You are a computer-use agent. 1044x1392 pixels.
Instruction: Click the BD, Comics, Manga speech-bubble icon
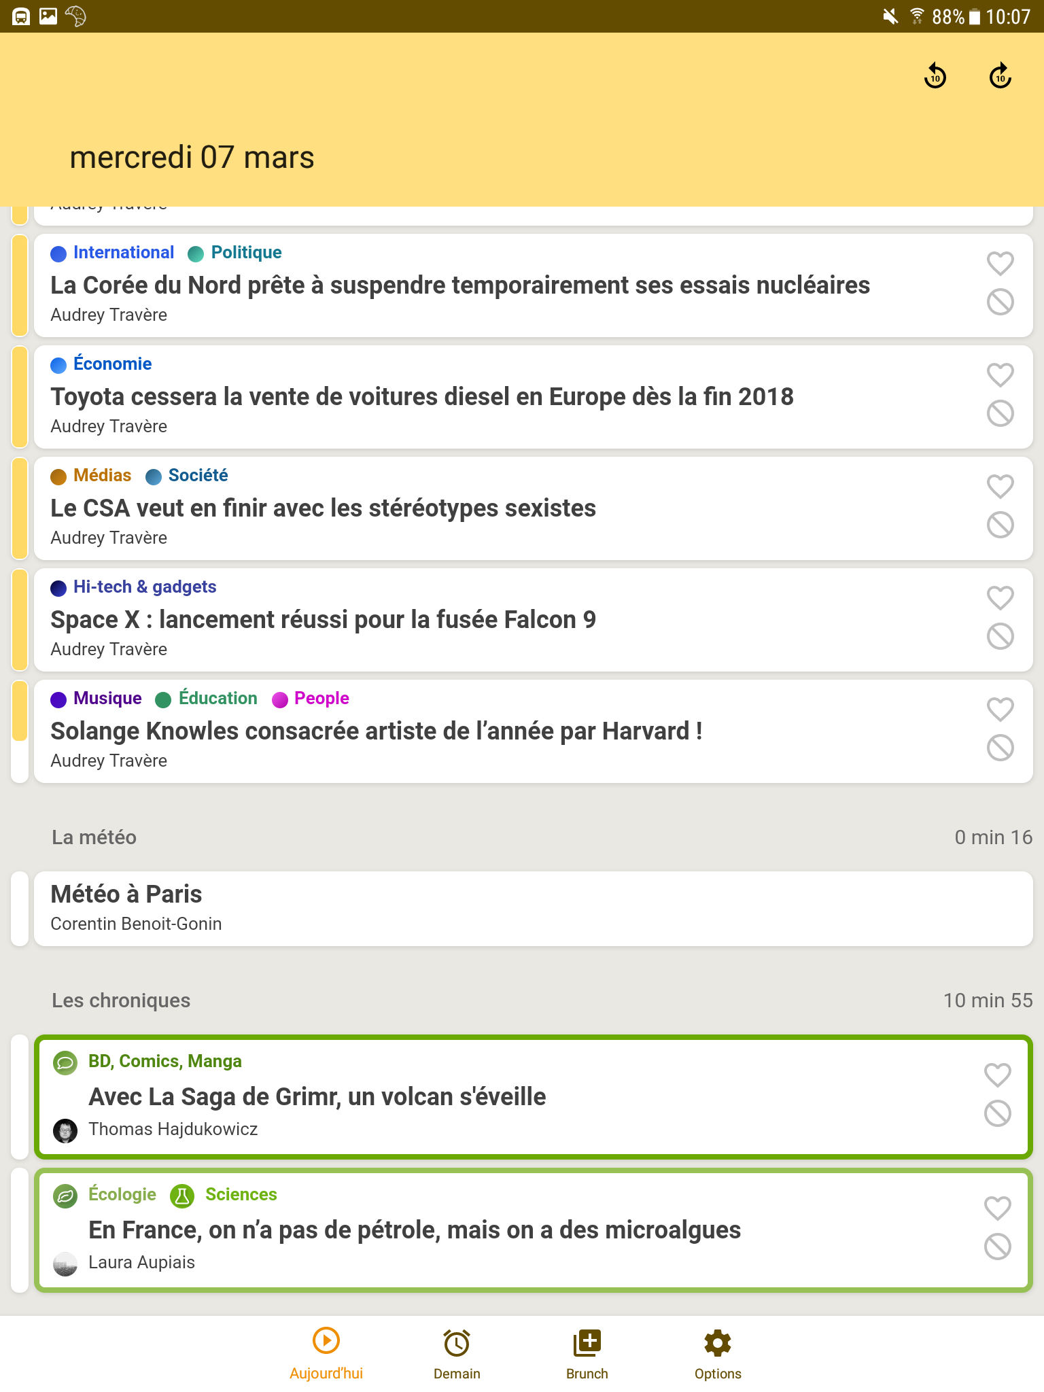click(65, 1062)
